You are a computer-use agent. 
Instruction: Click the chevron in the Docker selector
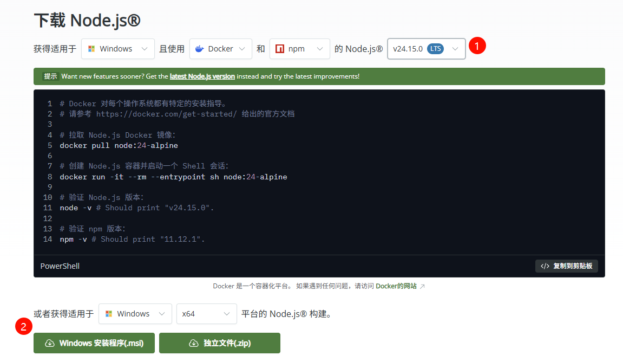pyautogui.click(x=242, y=49)
